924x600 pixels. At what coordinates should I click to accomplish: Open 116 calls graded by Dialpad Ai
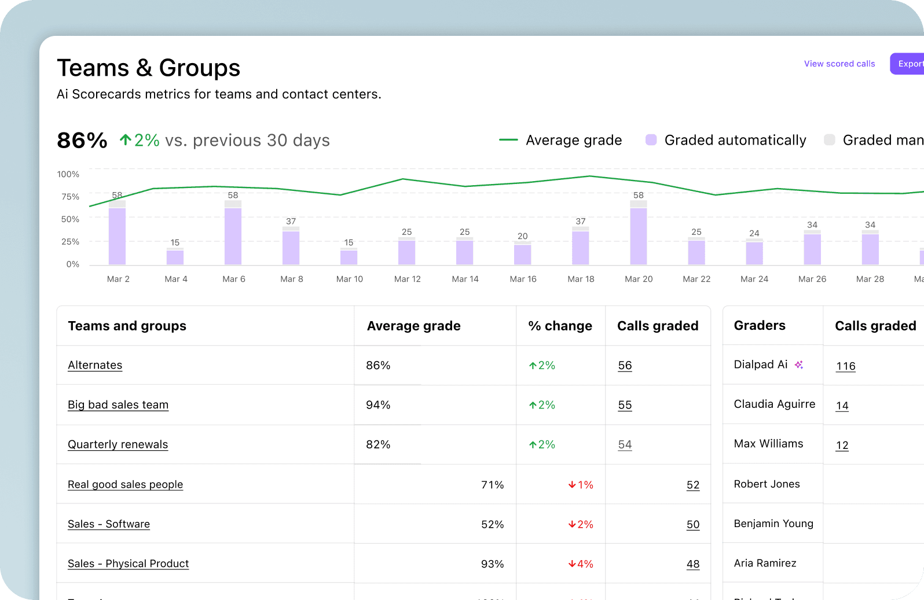(845, 366)
